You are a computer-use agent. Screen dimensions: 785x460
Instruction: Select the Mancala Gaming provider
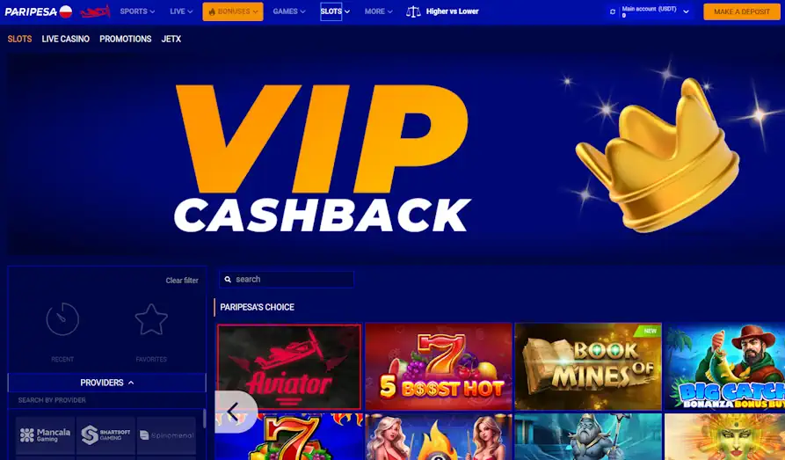[45, 435]
